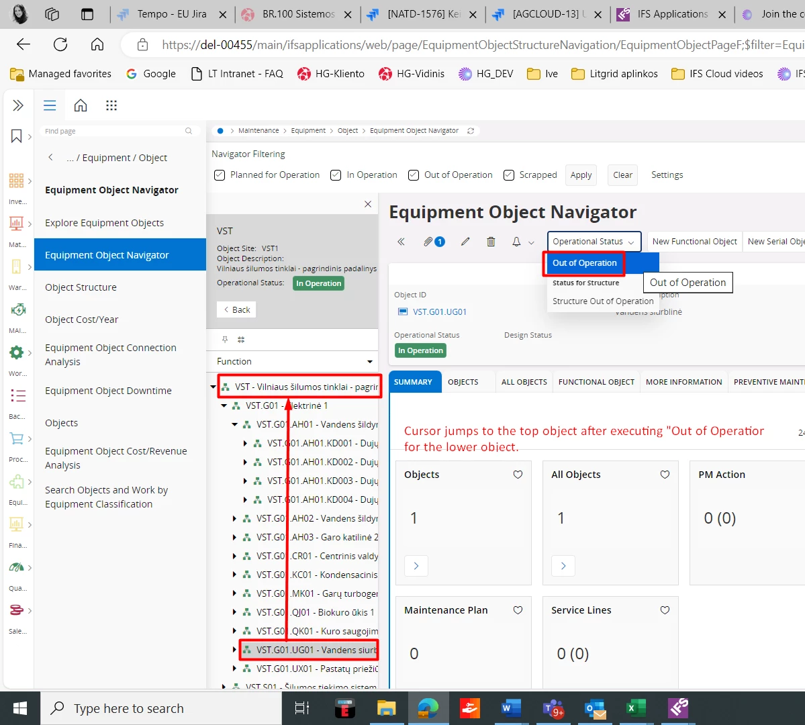Open the bookmarks icon in the sidebar
This screenshot has width=805, height=725.
click(16, 136)
